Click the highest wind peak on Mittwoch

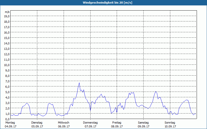(x=79, y=83)
